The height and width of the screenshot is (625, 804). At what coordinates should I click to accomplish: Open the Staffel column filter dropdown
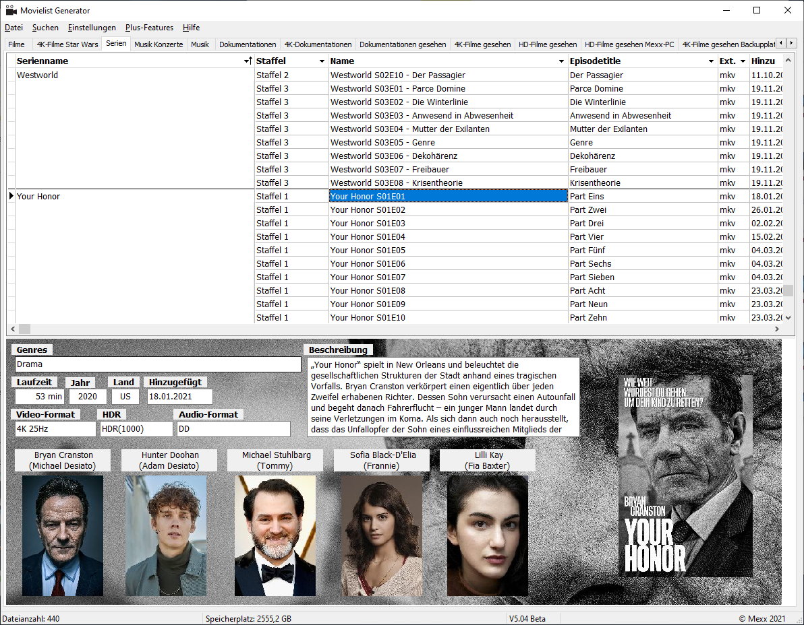pyautogui.click(x=322, y=61)
